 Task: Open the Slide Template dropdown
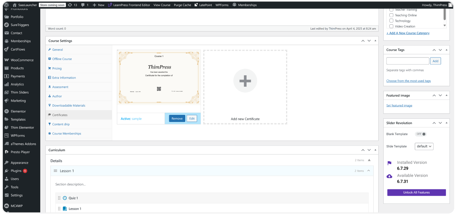(424, 146)
